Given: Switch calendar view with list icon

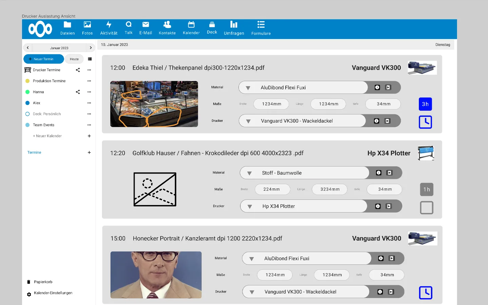Looking at the screenshot, I should 90,59.
